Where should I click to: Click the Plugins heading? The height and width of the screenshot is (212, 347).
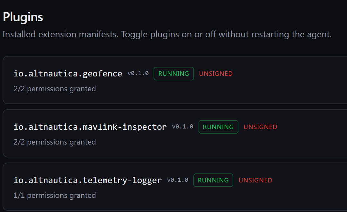23,17
